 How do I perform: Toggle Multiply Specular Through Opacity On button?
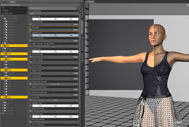pyautogui.click(x=54, y=46)
